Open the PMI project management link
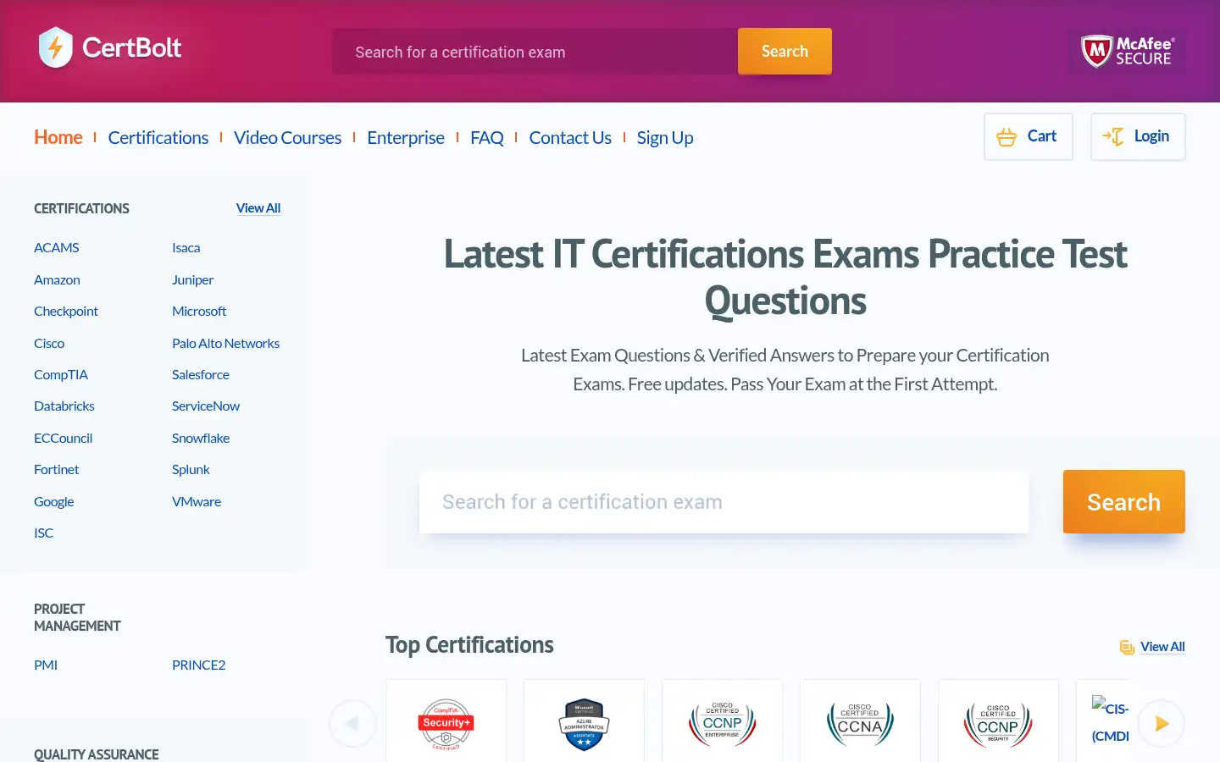 [46, 665]
